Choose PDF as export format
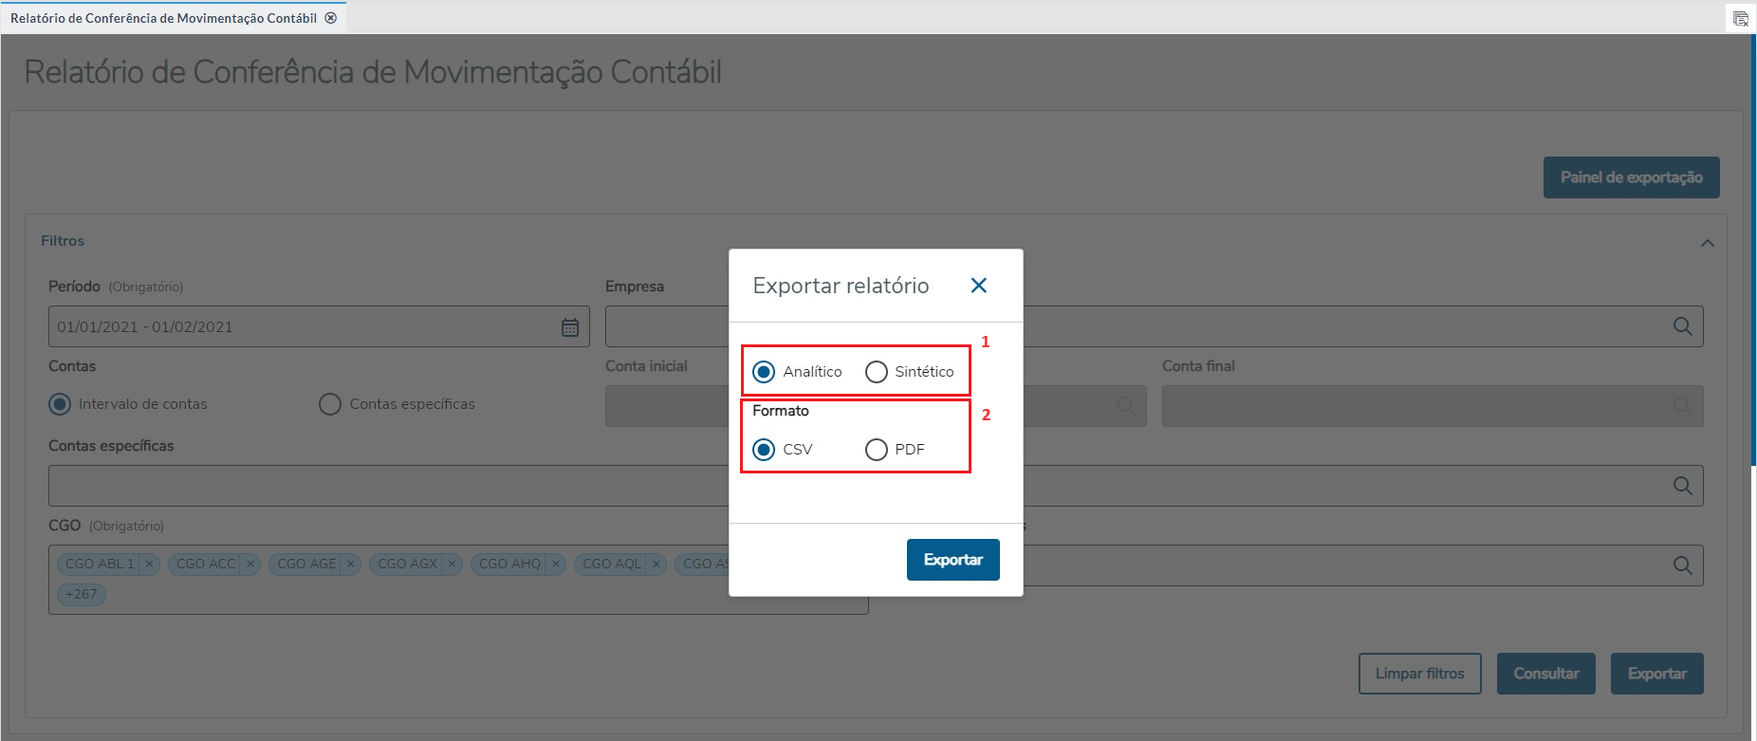The width and height of the screenshot is (1757, 741). (876, 450)
